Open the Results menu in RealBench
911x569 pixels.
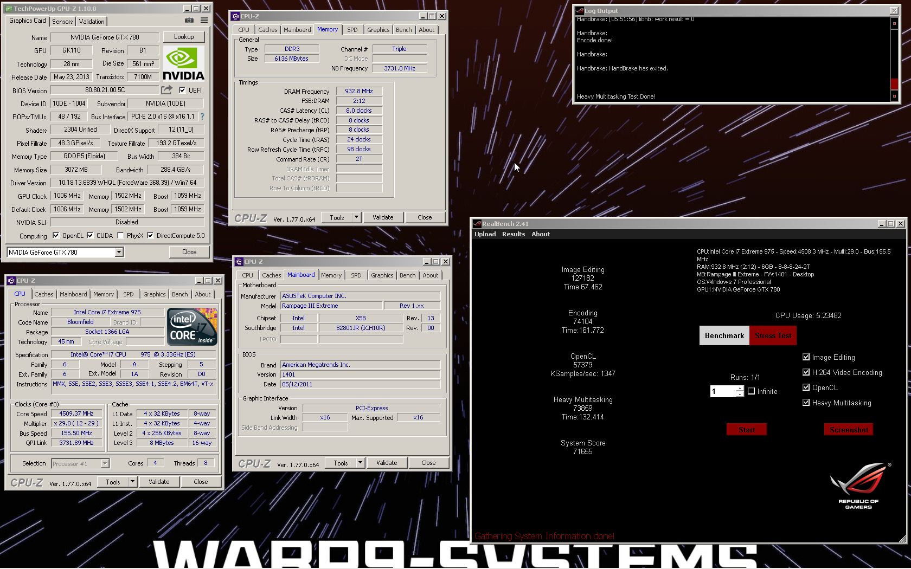[x=514, y=234]
